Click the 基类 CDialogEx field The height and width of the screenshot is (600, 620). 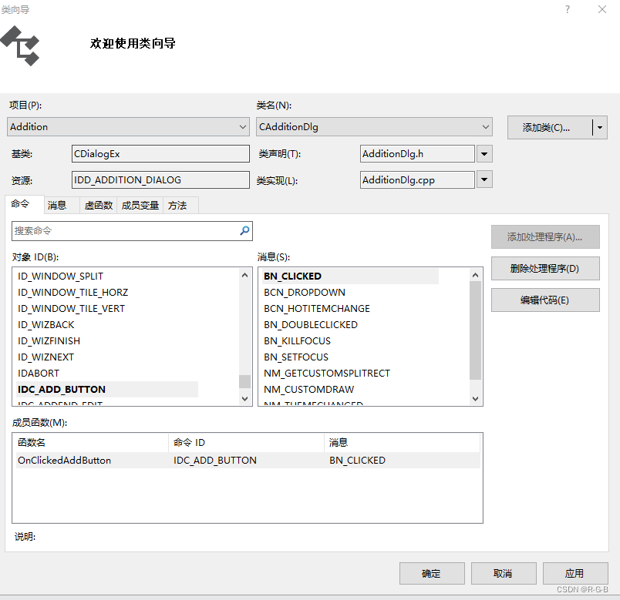tap(160, 153)
